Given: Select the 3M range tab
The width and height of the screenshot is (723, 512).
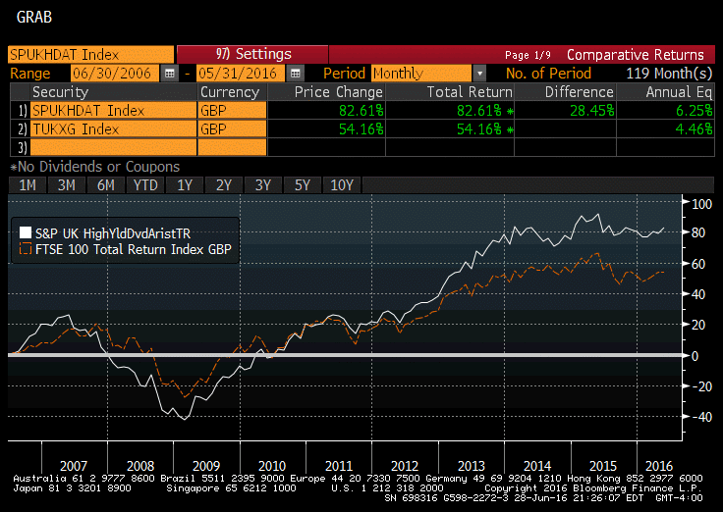Looking at the screenshot, I should point(67,185).
